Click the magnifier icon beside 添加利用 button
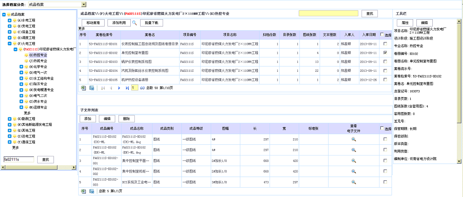The width and height of the screenshot is (463, 197). 134,23
